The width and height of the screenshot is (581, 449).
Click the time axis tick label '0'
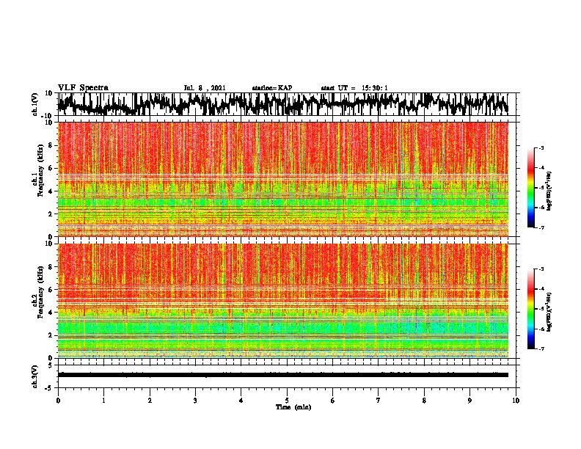coord(58,401)
